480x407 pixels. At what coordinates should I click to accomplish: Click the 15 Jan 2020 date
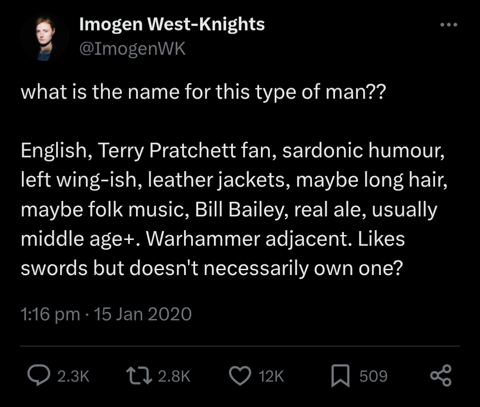click(x=143, y=314)
